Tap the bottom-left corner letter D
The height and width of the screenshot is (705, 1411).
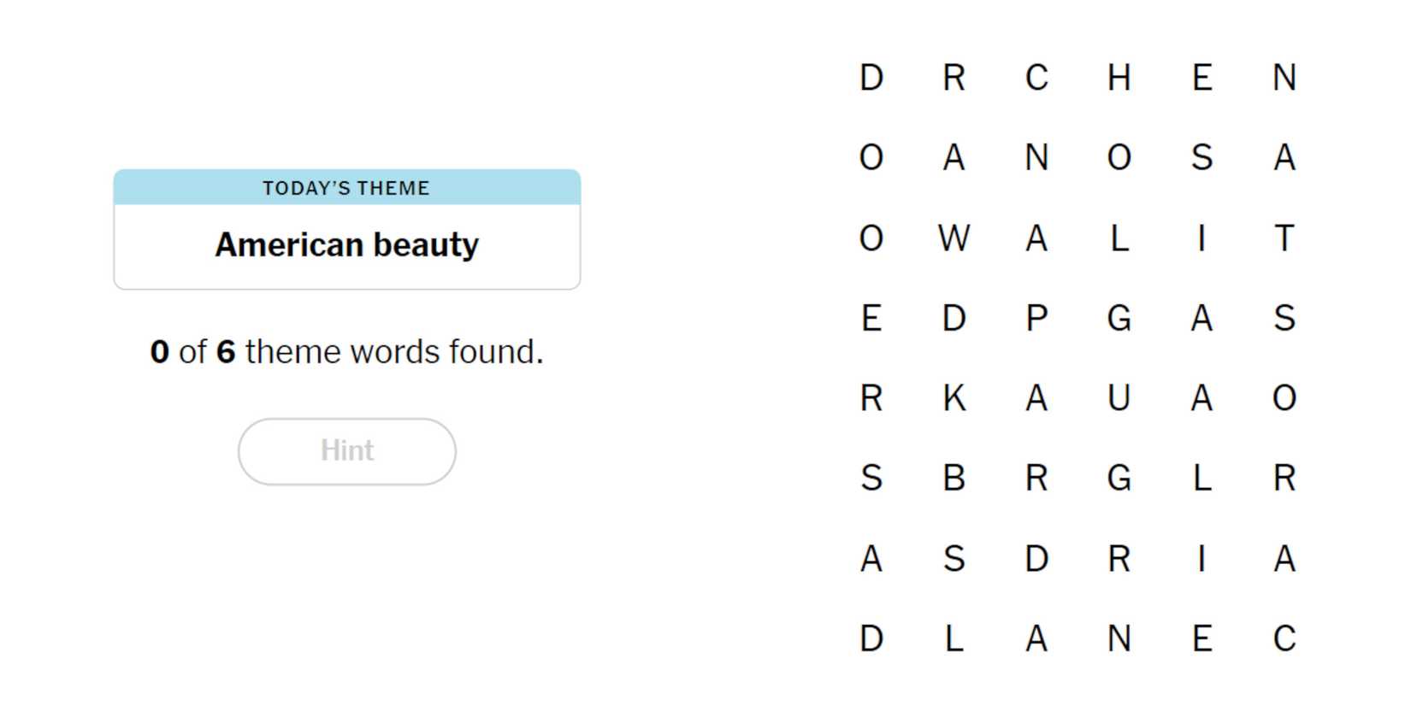tap(871, 638)
